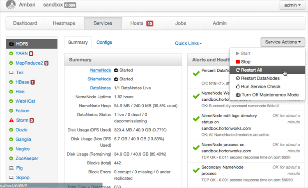308x188 pixels.
Task: Open the NameNode link
Action: point(100,70)
